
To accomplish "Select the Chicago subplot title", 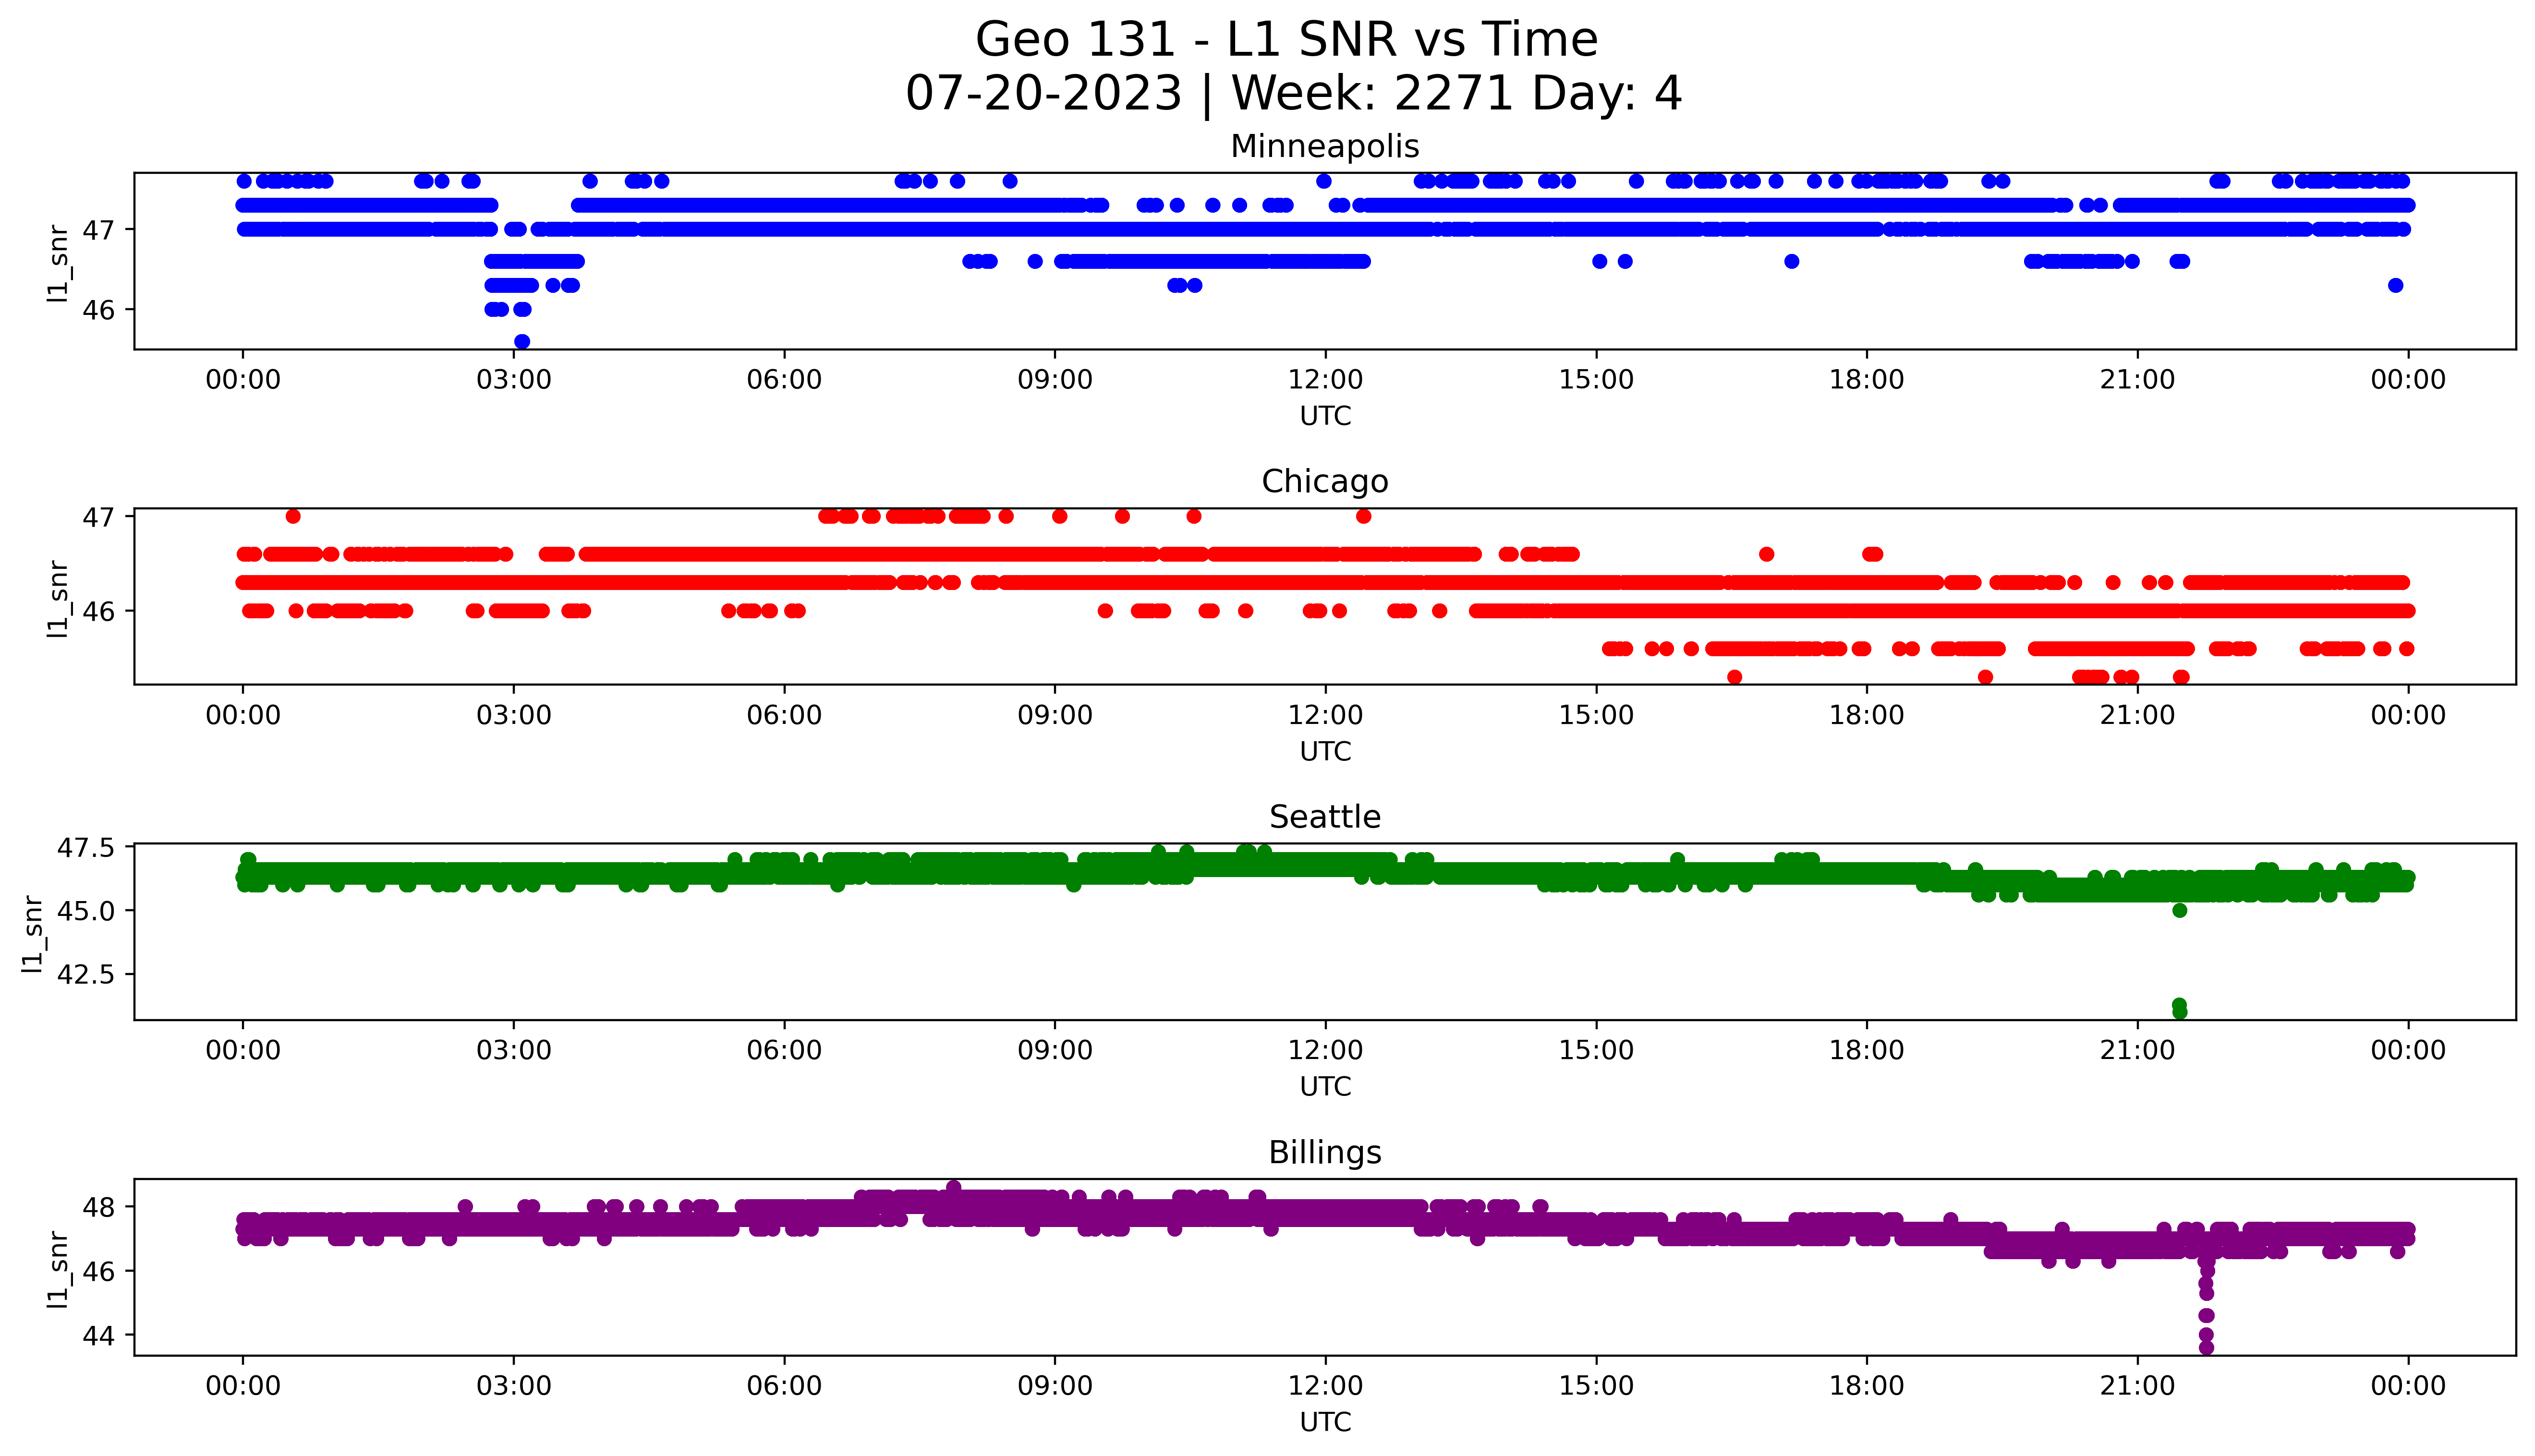I will click(1324, 481).
